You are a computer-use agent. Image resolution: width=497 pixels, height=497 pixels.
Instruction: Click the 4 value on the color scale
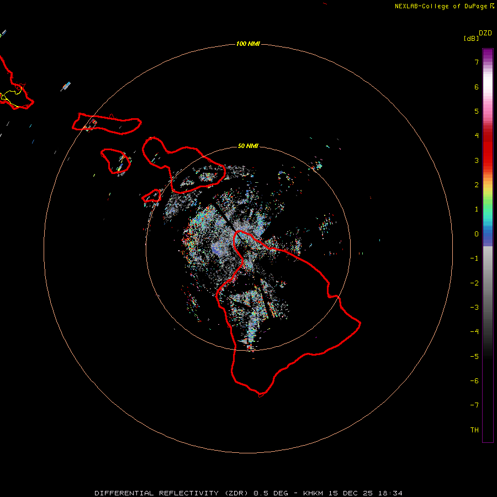(x=477, y=135)
